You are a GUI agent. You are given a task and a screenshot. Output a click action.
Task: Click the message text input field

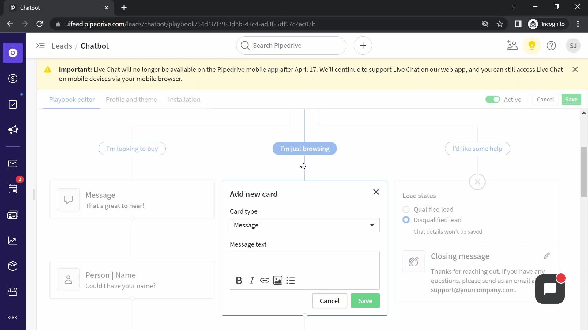[x=304, y=262]
